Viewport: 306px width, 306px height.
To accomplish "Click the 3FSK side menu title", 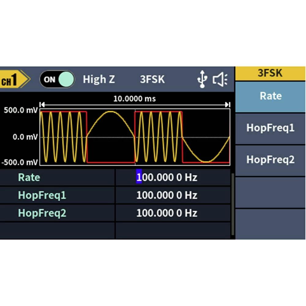I will [271, 73].
